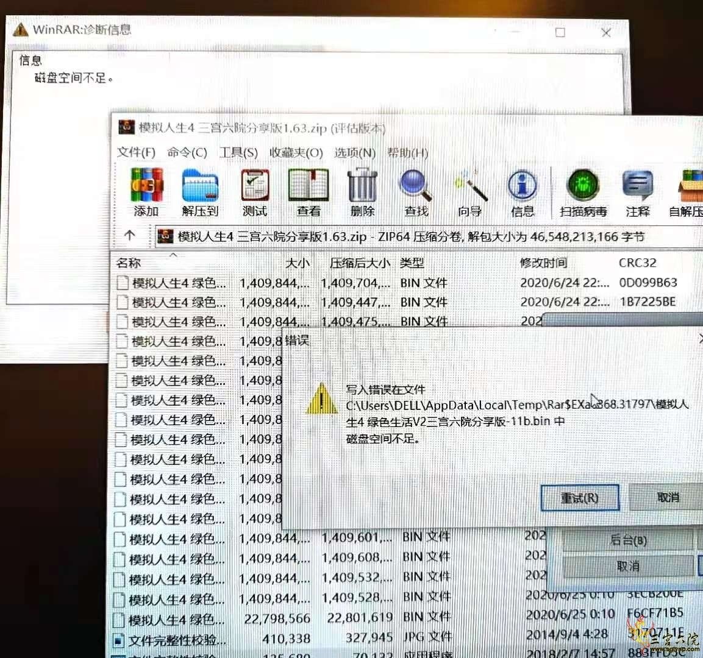Maximize the WinRAR diagnostic window
The height and width of the screenshot is (658, 703).
pyautogui.click(x=560, y=32)
